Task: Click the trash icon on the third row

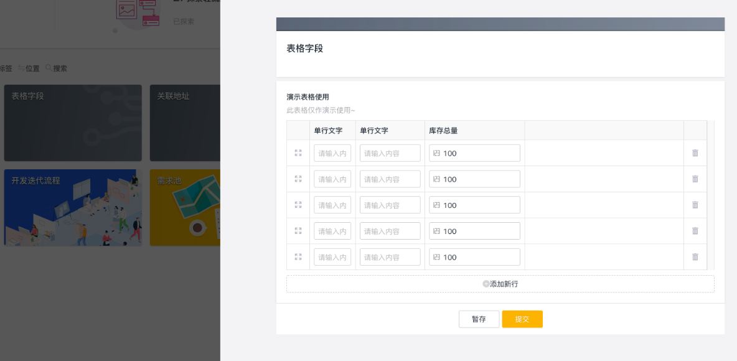Action: (x=695, y=205)
